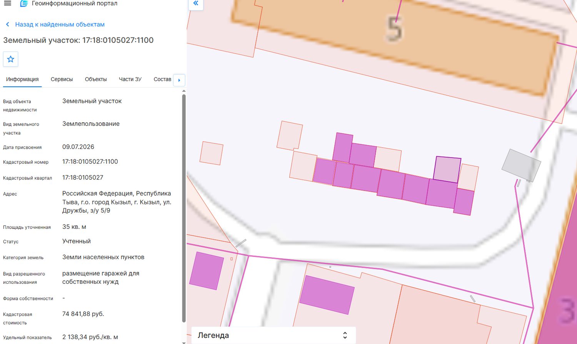Click the Геоинформационный портал logo icon
577x344 pixels.
(24, 3)
